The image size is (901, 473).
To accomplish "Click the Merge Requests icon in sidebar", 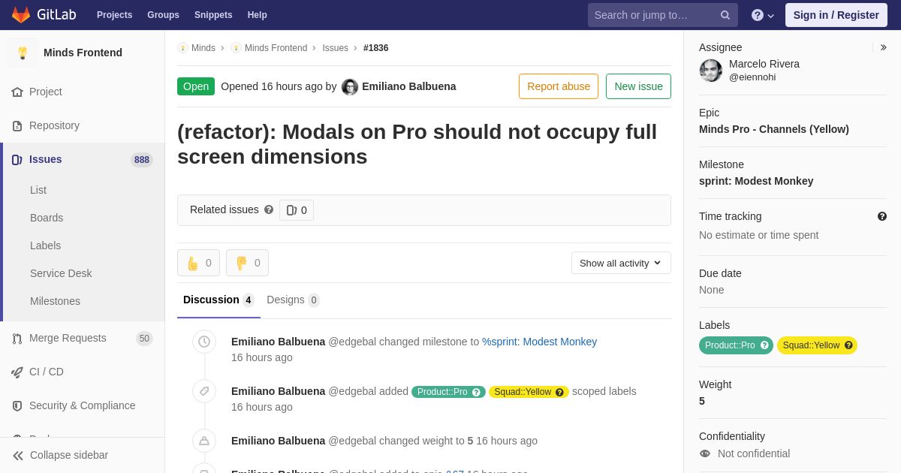I will pyautogui.click(x=17, y=338).
